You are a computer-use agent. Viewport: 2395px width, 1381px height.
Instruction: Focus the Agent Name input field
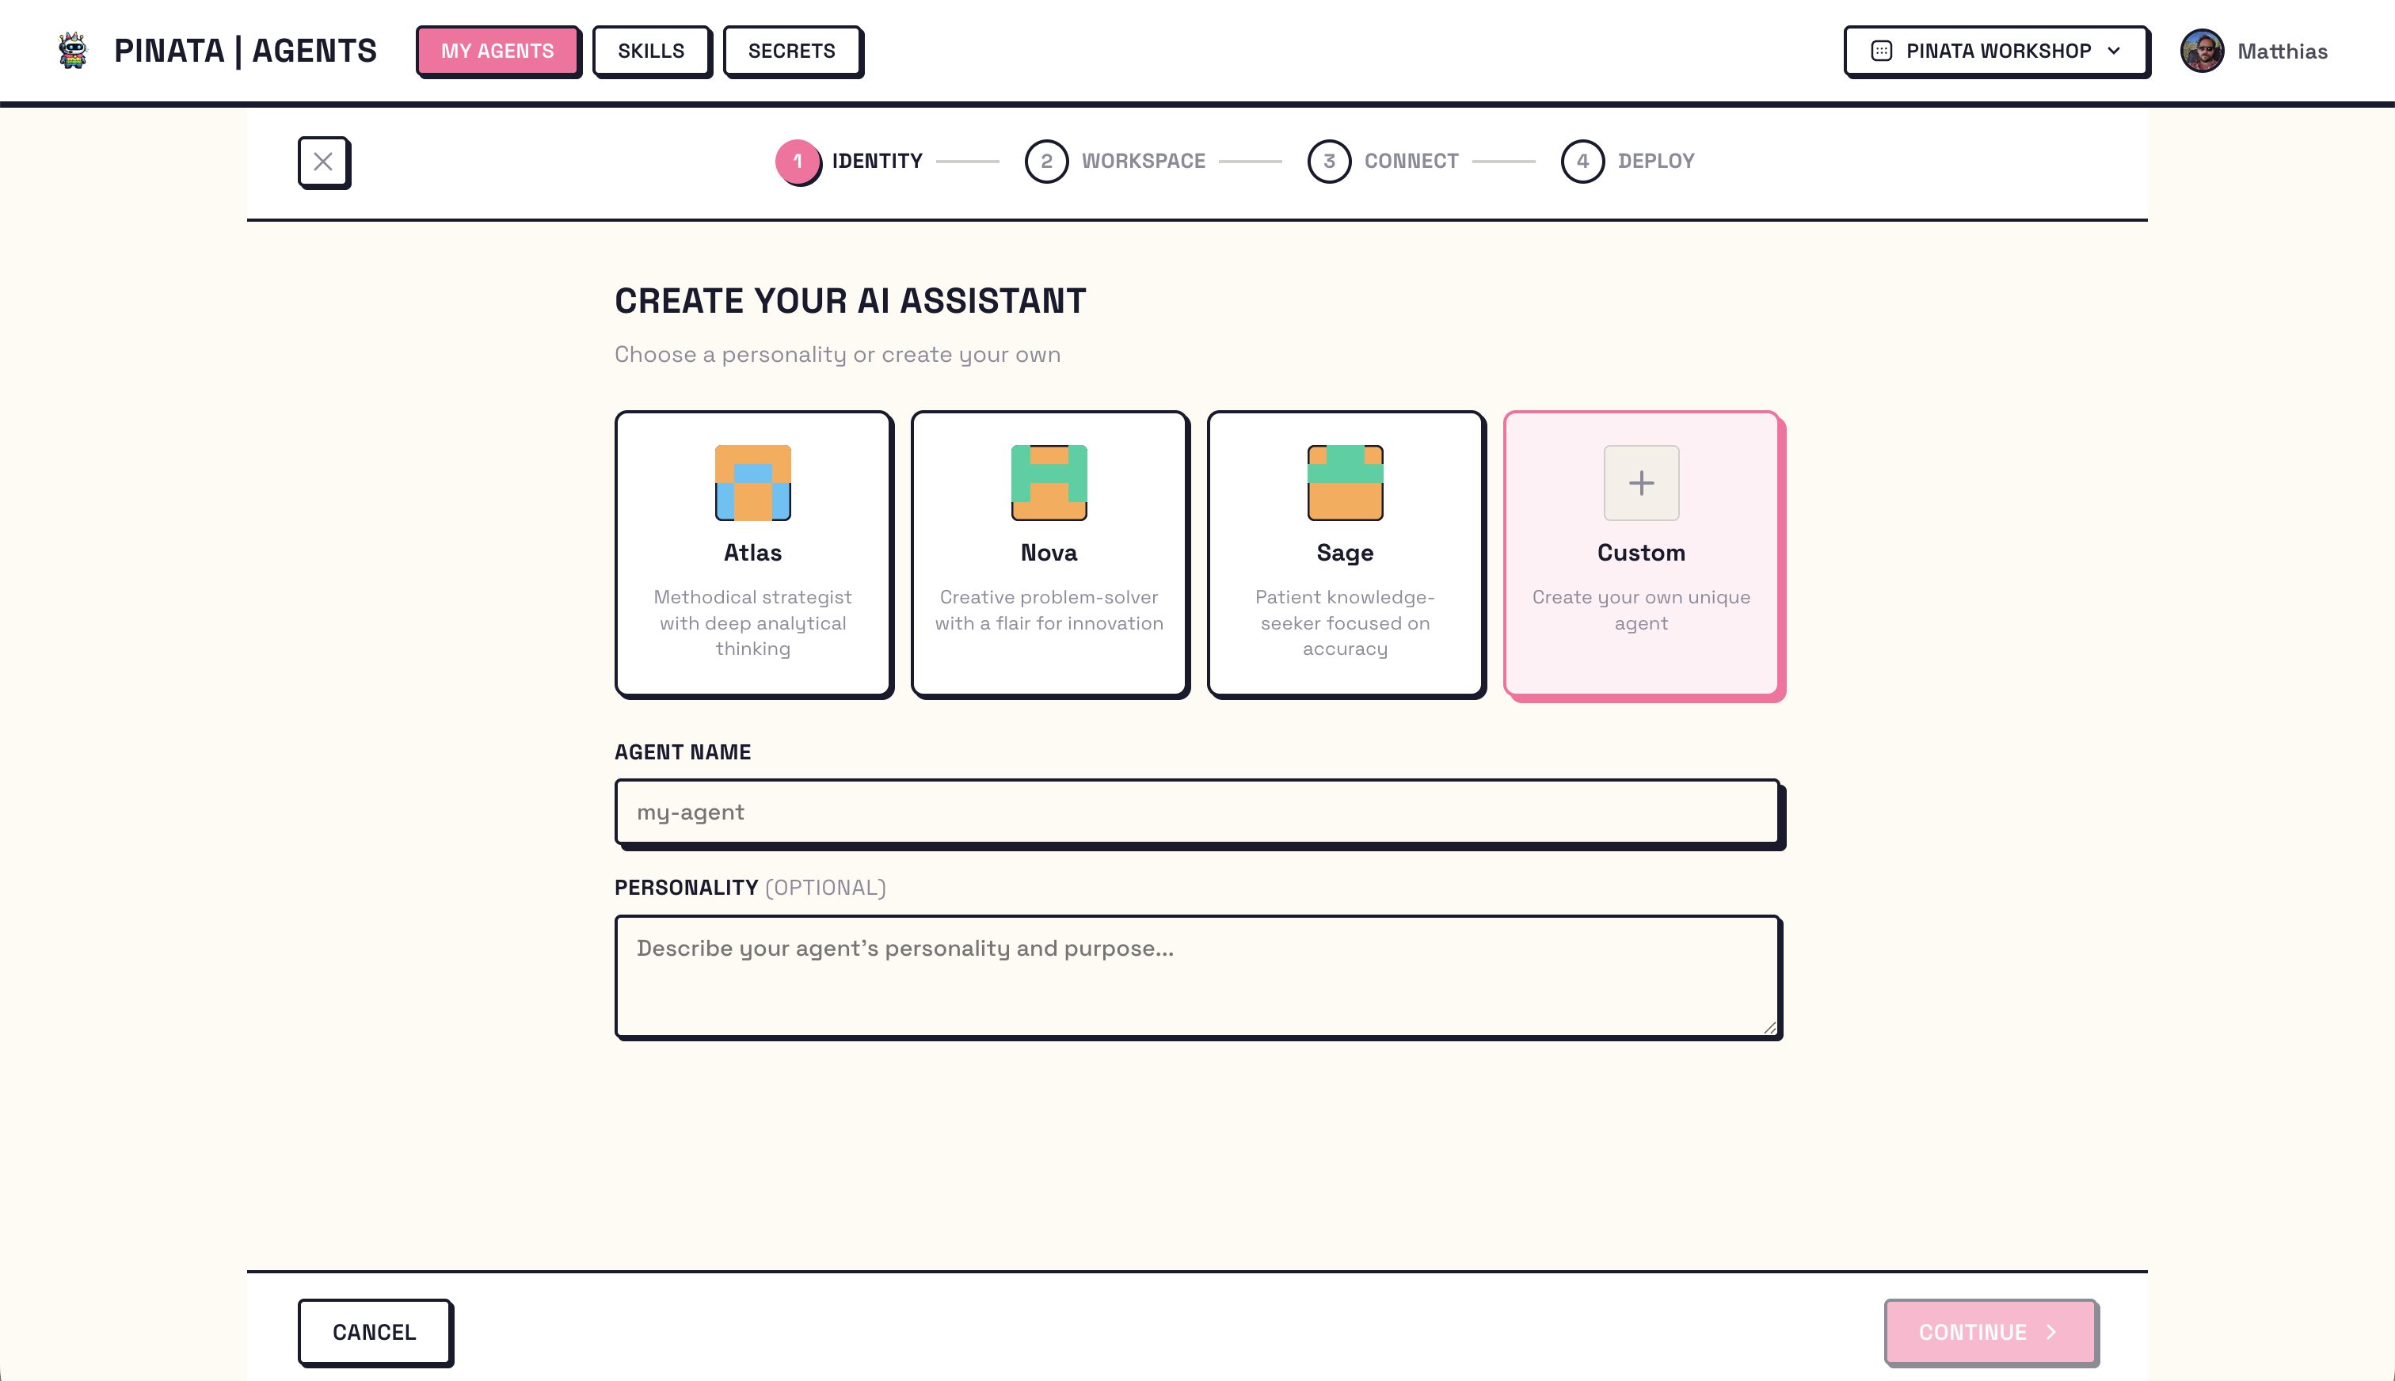(x=1197, y=812)
